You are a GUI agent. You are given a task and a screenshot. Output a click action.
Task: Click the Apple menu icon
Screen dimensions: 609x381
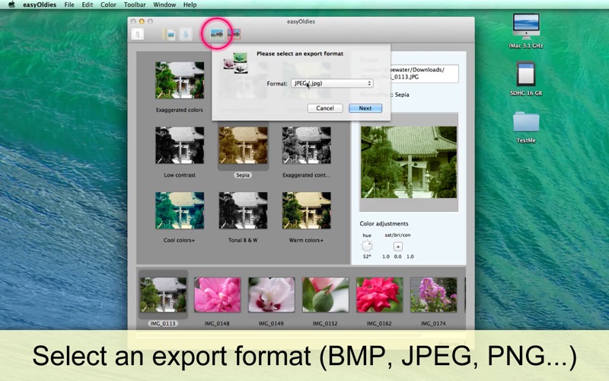(11, 5)
